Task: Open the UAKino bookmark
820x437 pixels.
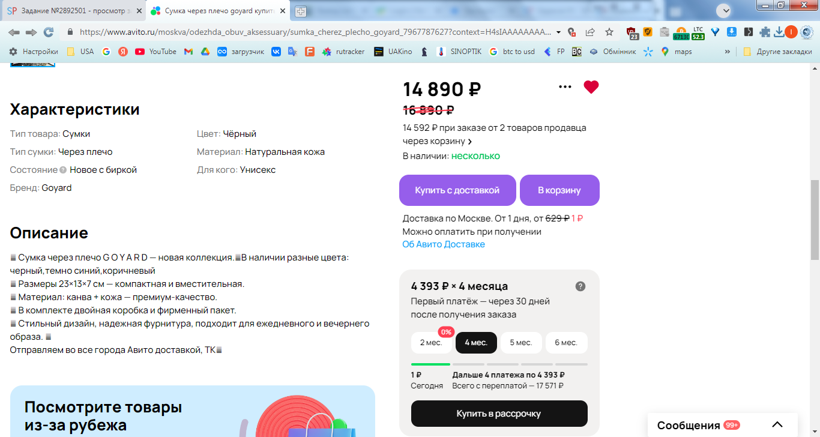Action: (x=393, y=52)
